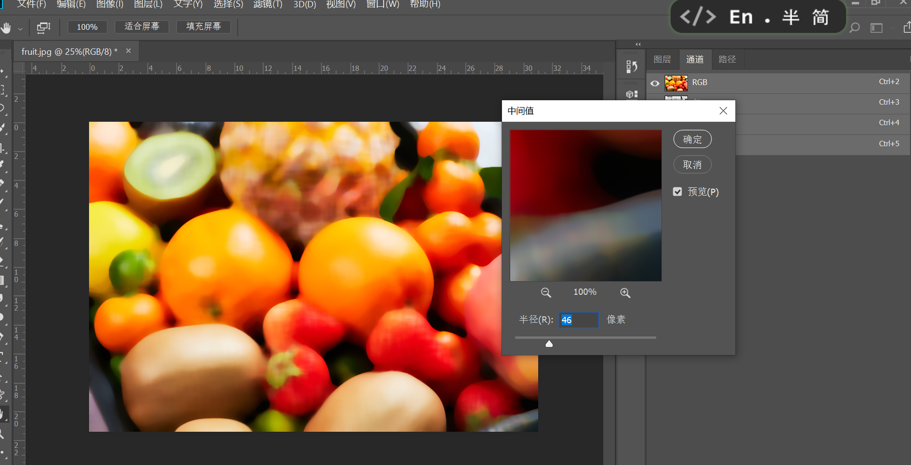The image size is (911, 465).
Task: Zoom in the Median filter preview
Action: click(625, 292)
